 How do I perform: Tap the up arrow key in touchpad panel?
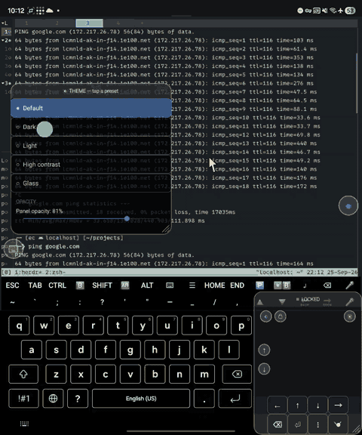[297, 406]
